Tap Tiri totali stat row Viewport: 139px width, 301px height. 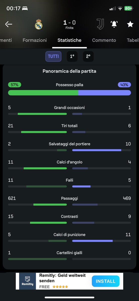(x=69, y=128)
